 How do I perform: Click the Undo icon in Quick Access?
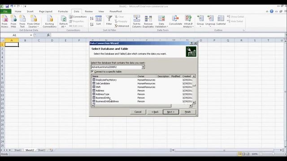(x=12, y=6)
